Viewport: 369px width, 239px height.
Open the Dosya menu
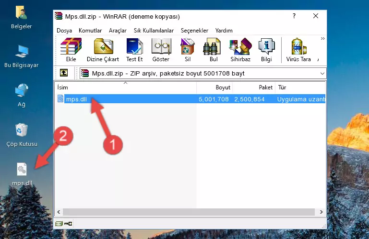click(x=64, y=31)
